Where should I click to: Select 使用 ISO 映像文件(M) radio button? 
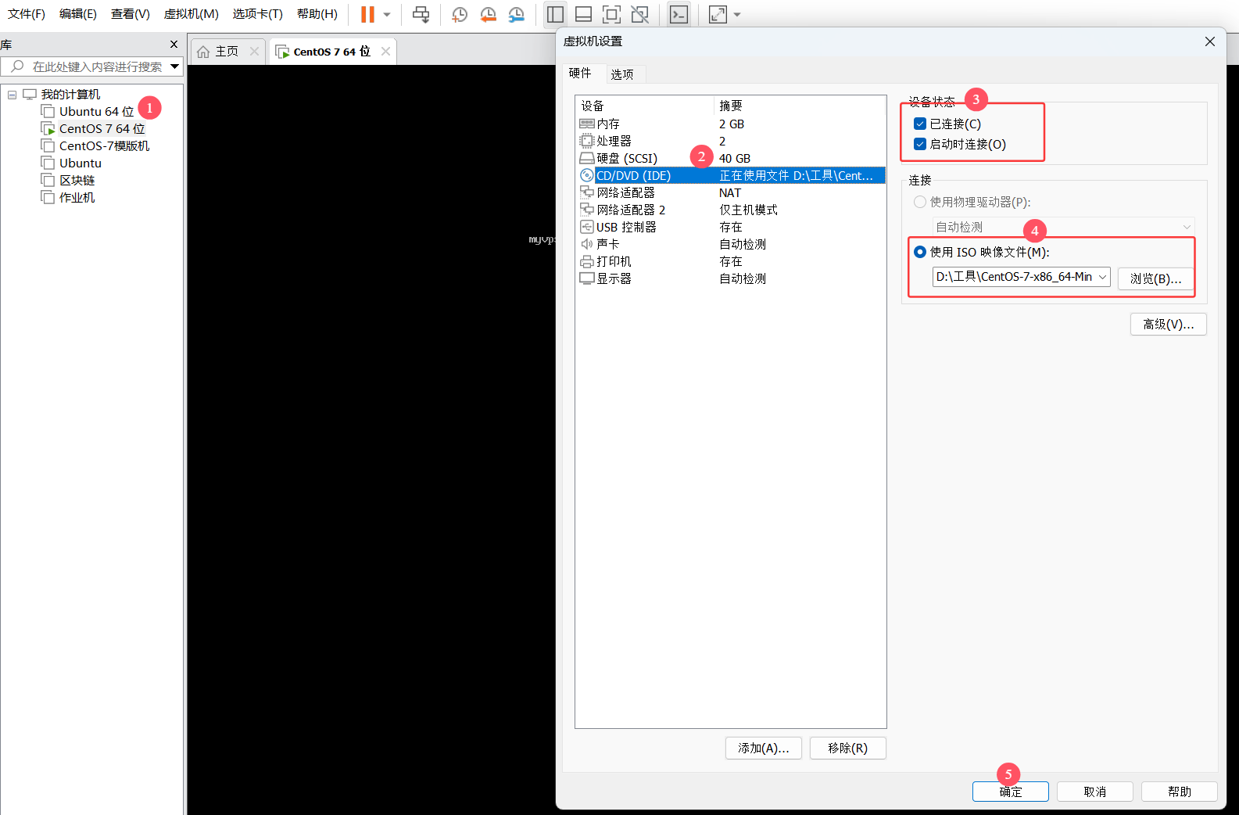point(920,252)
